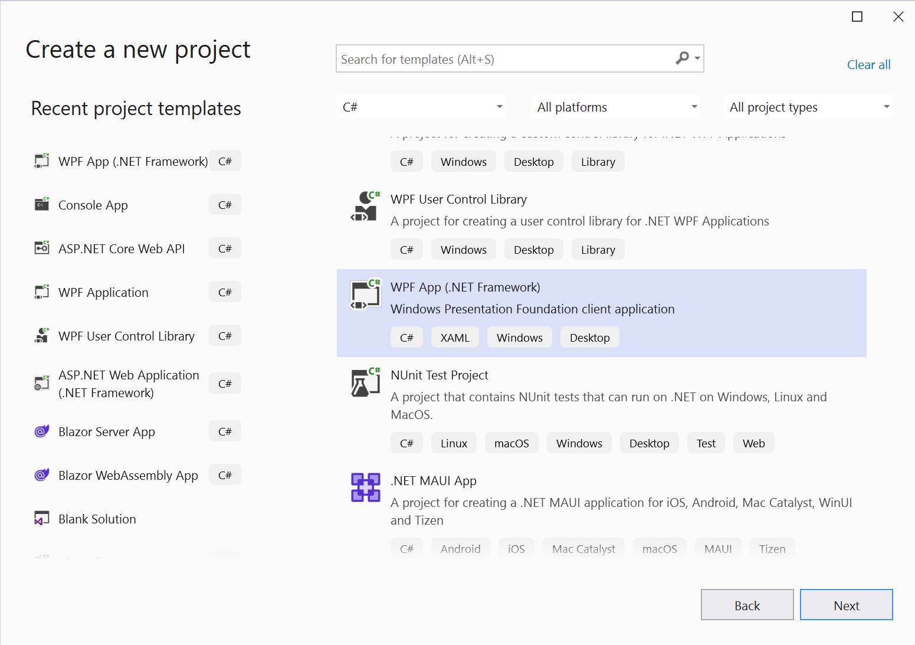
Task: Open the All project types dropdown
Action: [x=808, y=107]
